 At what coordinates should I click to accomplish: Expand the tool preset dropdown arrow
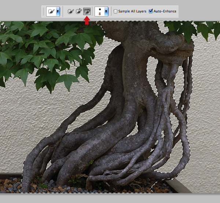coord(58,11)
